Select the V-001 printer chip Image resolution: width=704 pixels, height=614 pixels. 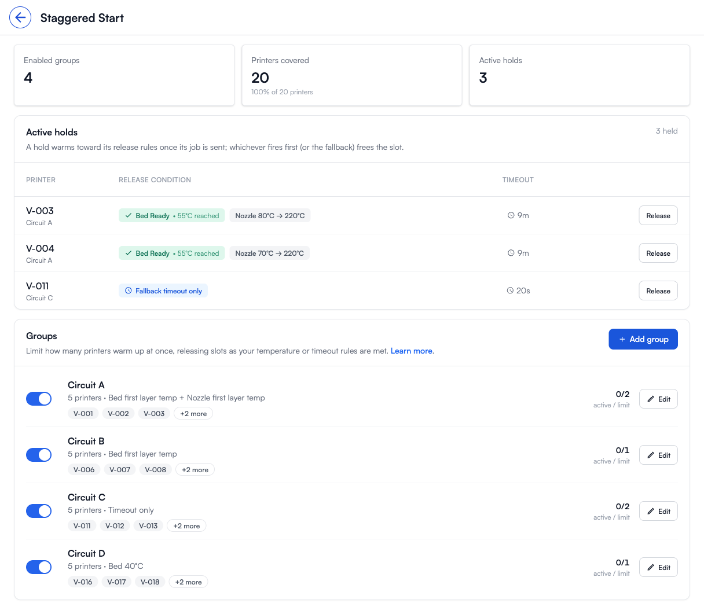pyautogui.click(x=83, y=414)
